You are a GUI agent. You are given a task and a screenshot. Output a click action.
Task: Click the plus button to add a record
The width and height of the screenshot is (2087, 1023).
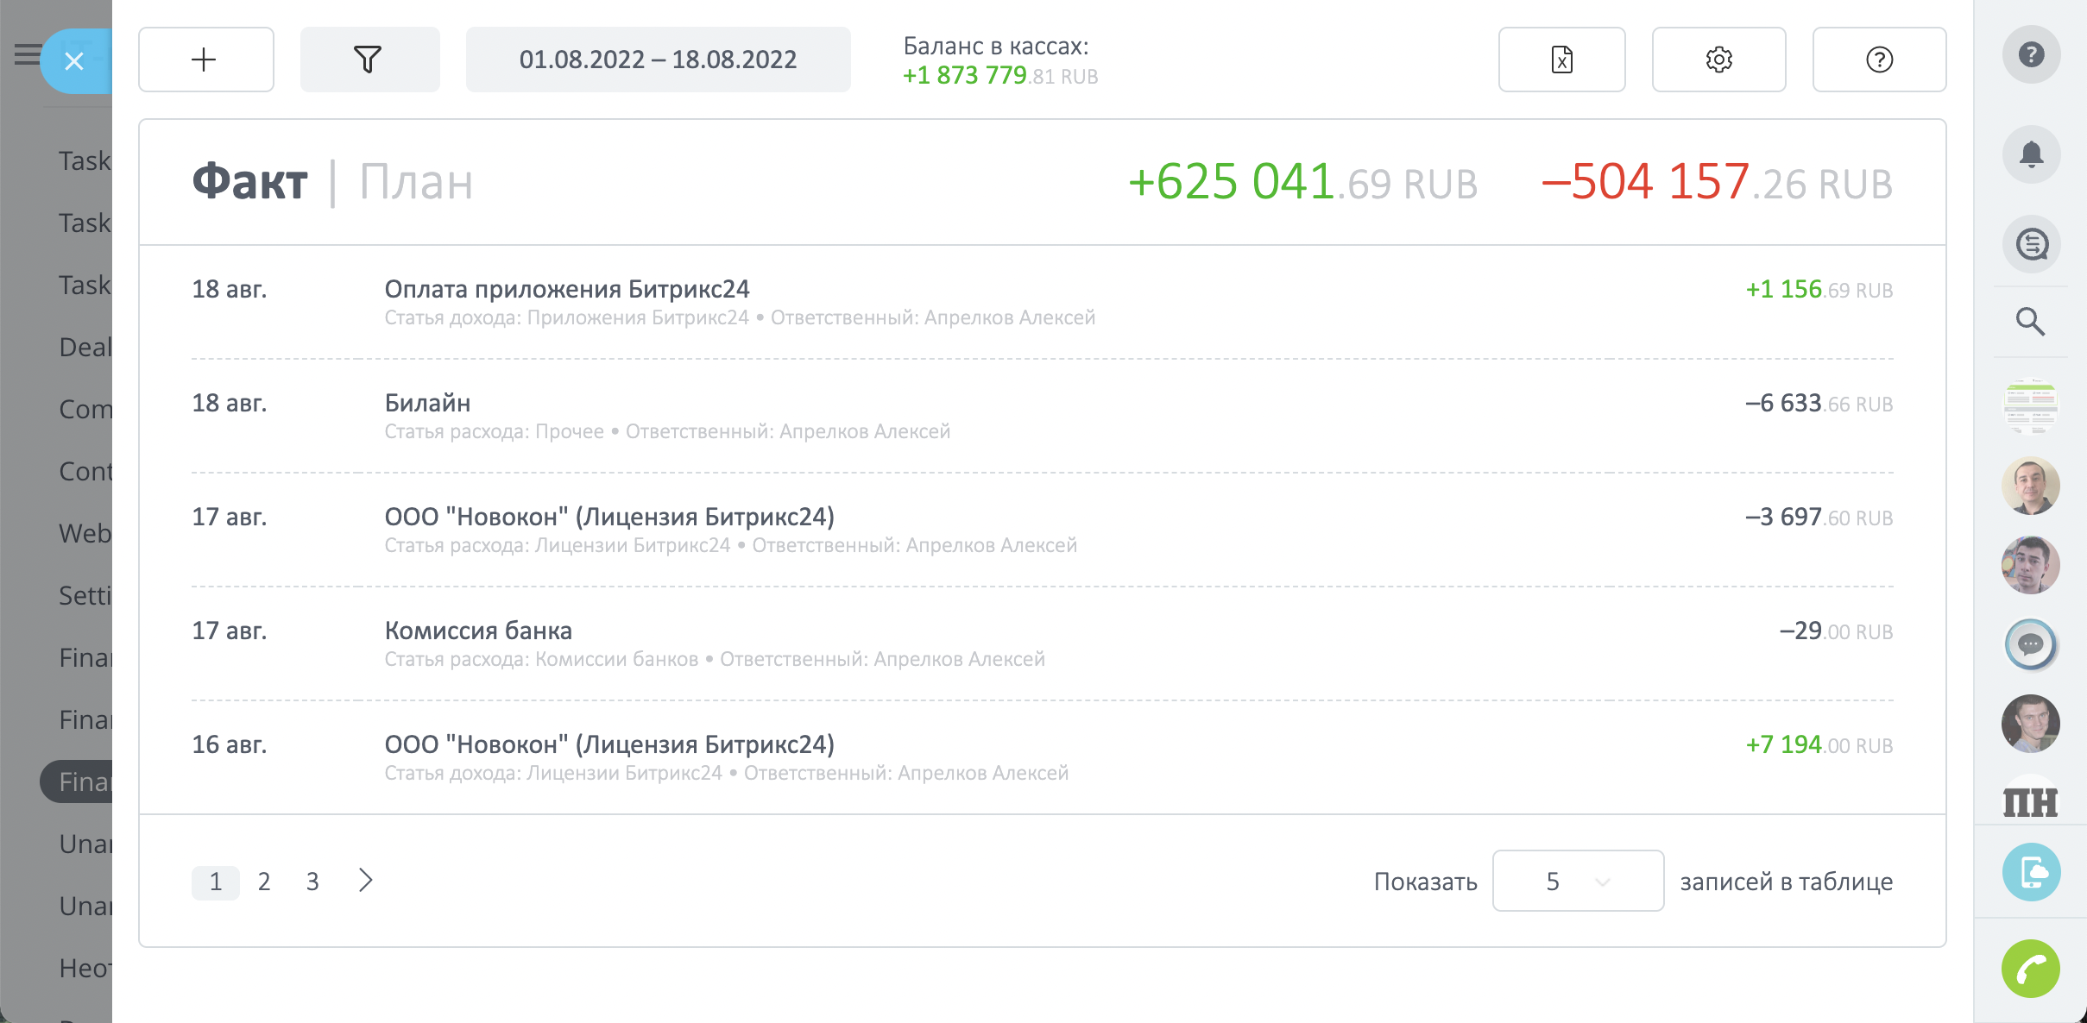coord(205,60)
